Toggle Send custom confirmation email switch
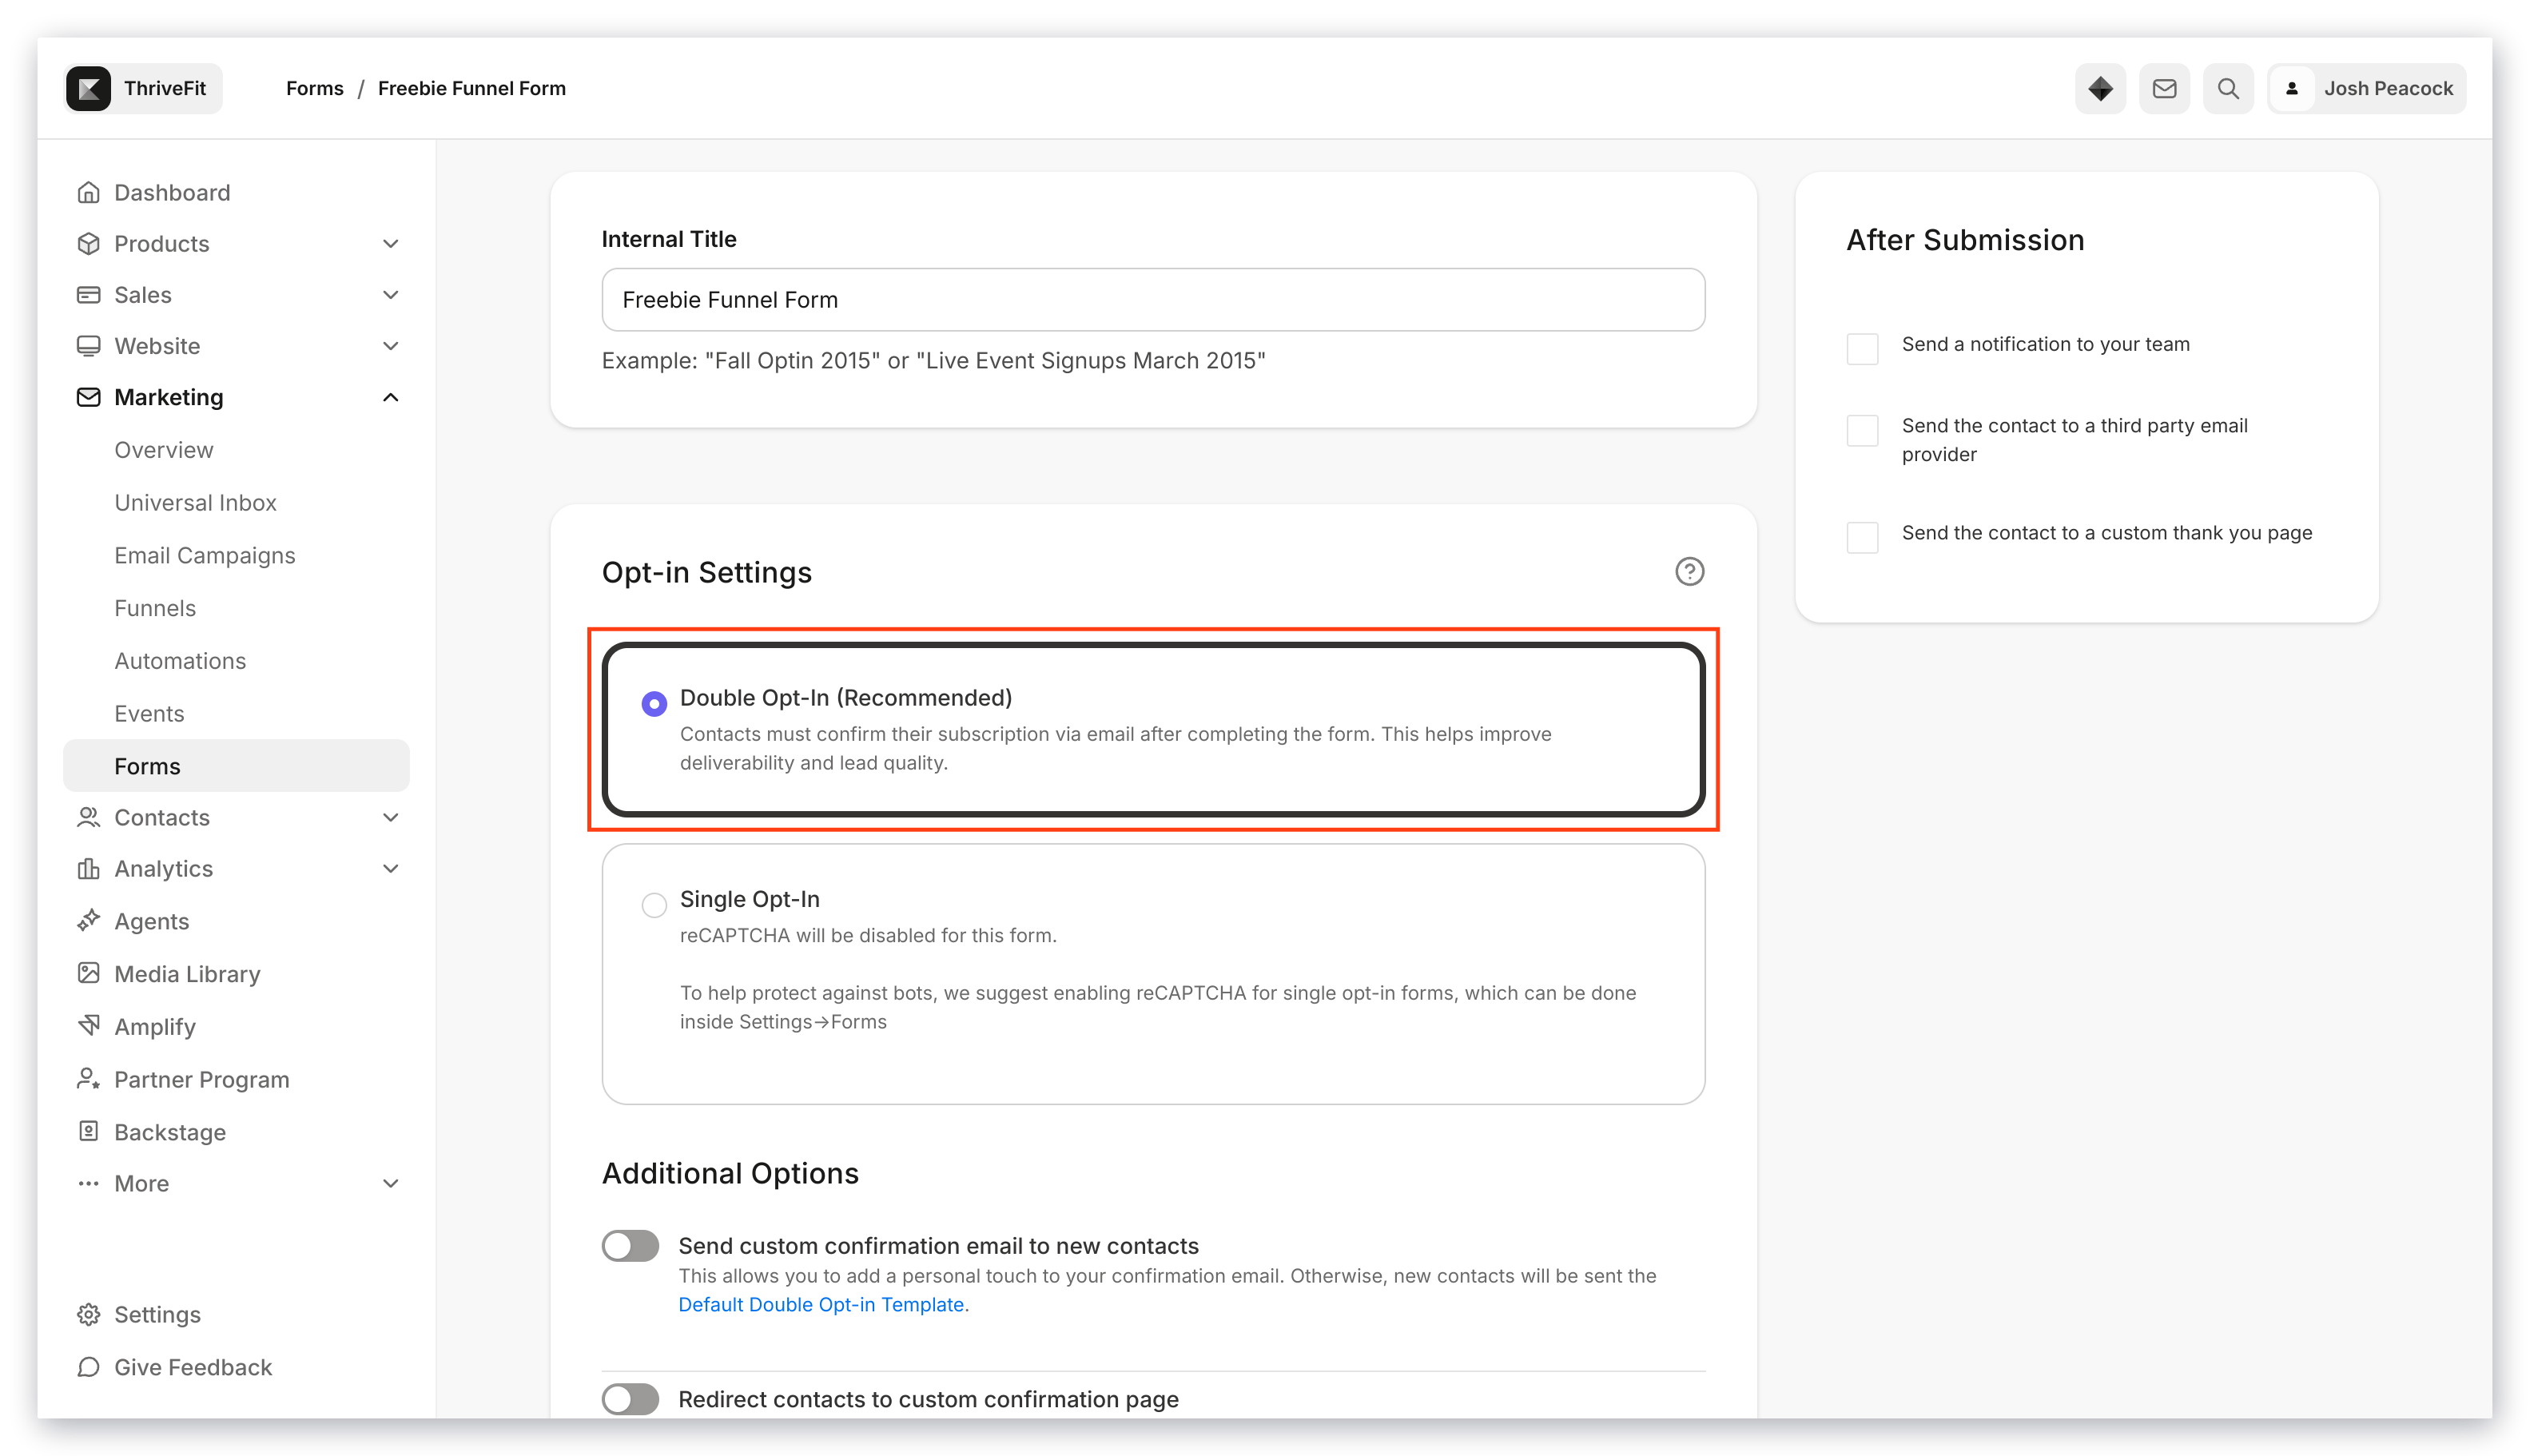2530x1456 pixels. tap(630, 1246)
